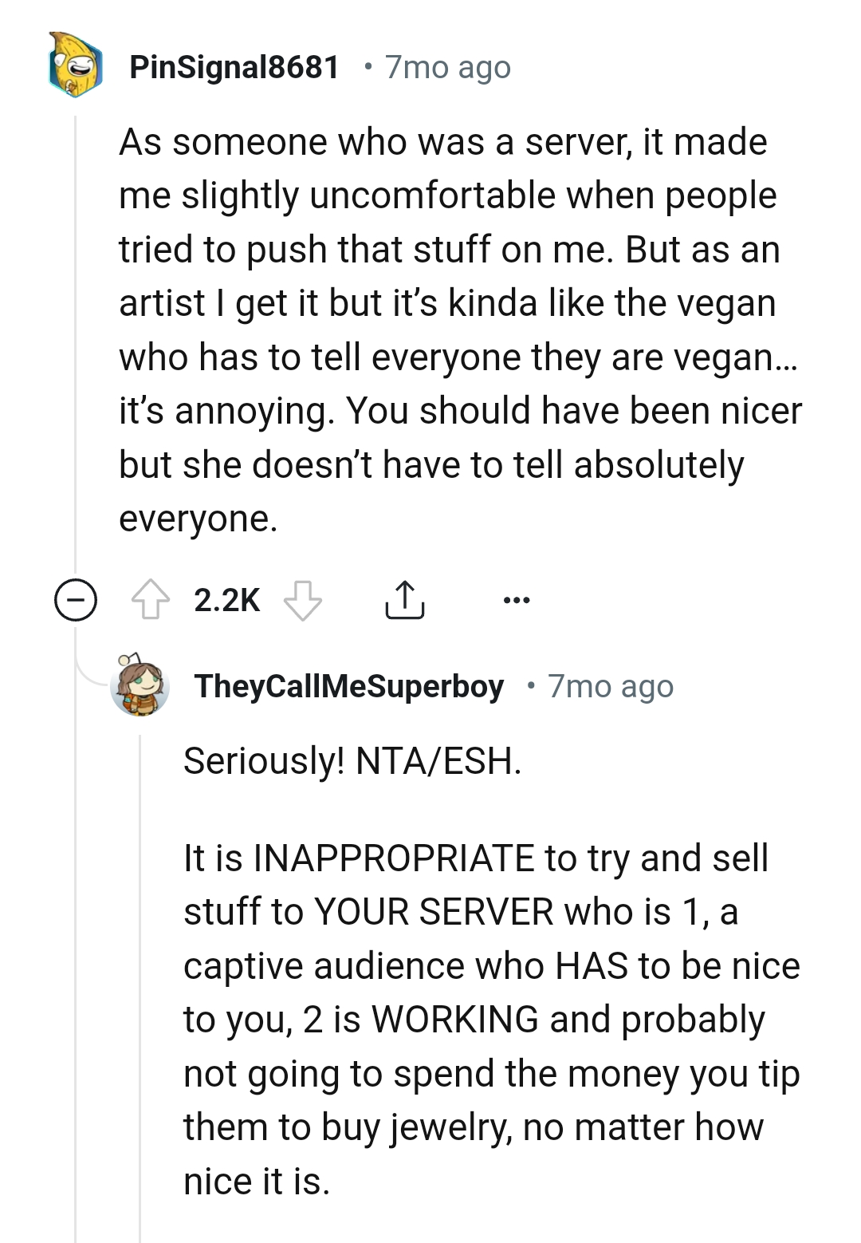The image size is (861, 1243).
Task: Visit TheyCallMeSuperboy's profile
Action: tap(348, 686)
